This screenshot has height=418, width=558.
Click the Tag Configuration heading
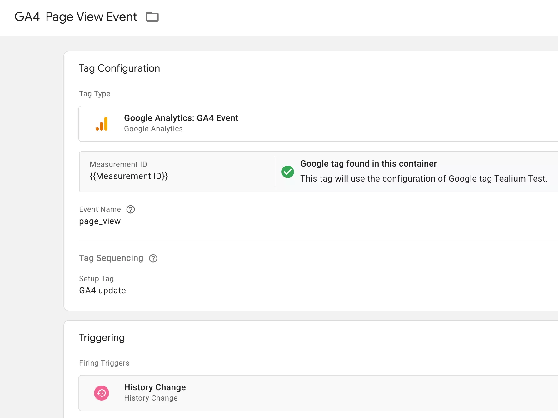tap(119, 68)
